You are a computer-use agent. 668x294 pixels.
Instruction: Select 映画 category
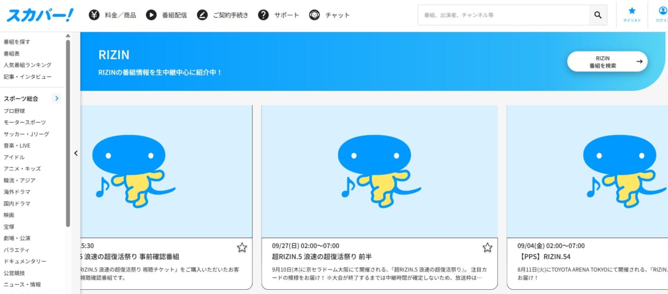(x=9, y=215)
